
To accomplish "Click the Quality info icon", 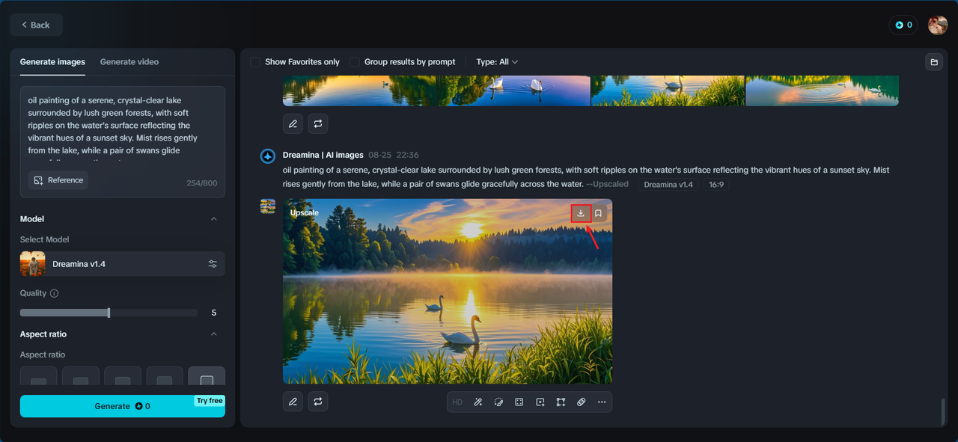I will click(x=54, y=293).
